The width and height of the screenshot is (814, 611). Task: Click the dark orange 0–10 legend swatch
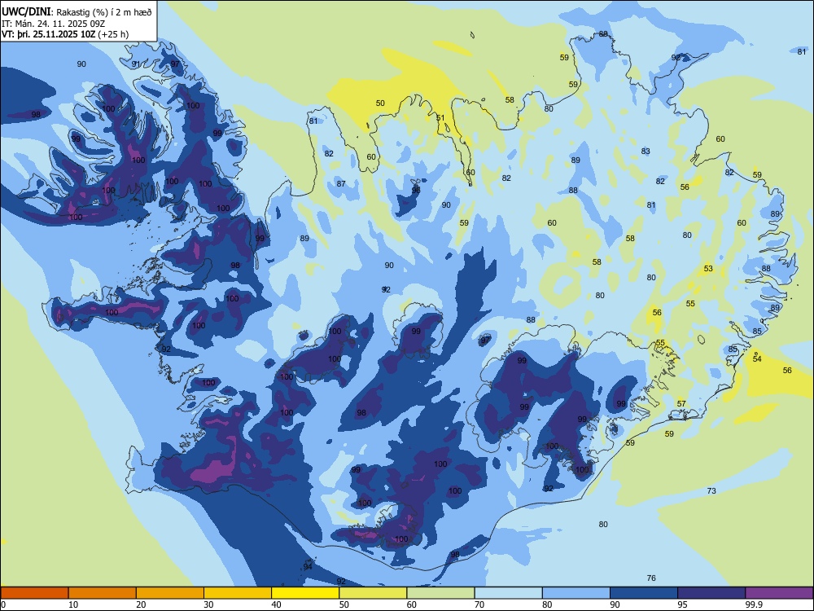tap(34, 593)
